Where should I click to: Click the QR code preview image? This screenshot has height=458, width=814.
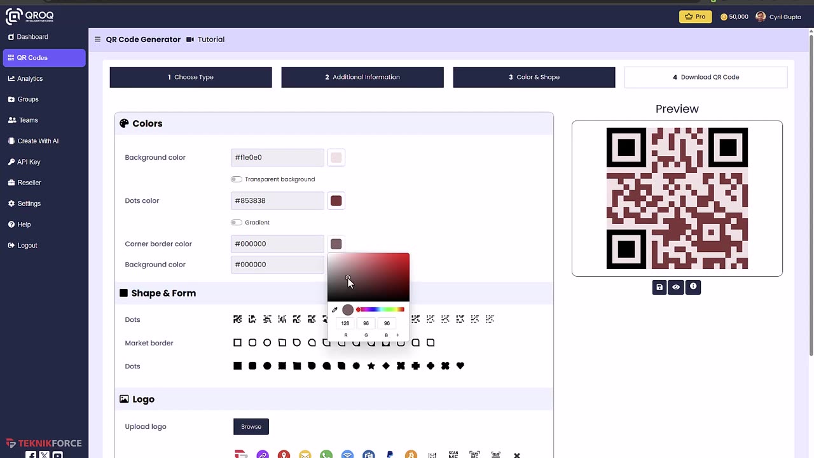click(x=677, y=198)
